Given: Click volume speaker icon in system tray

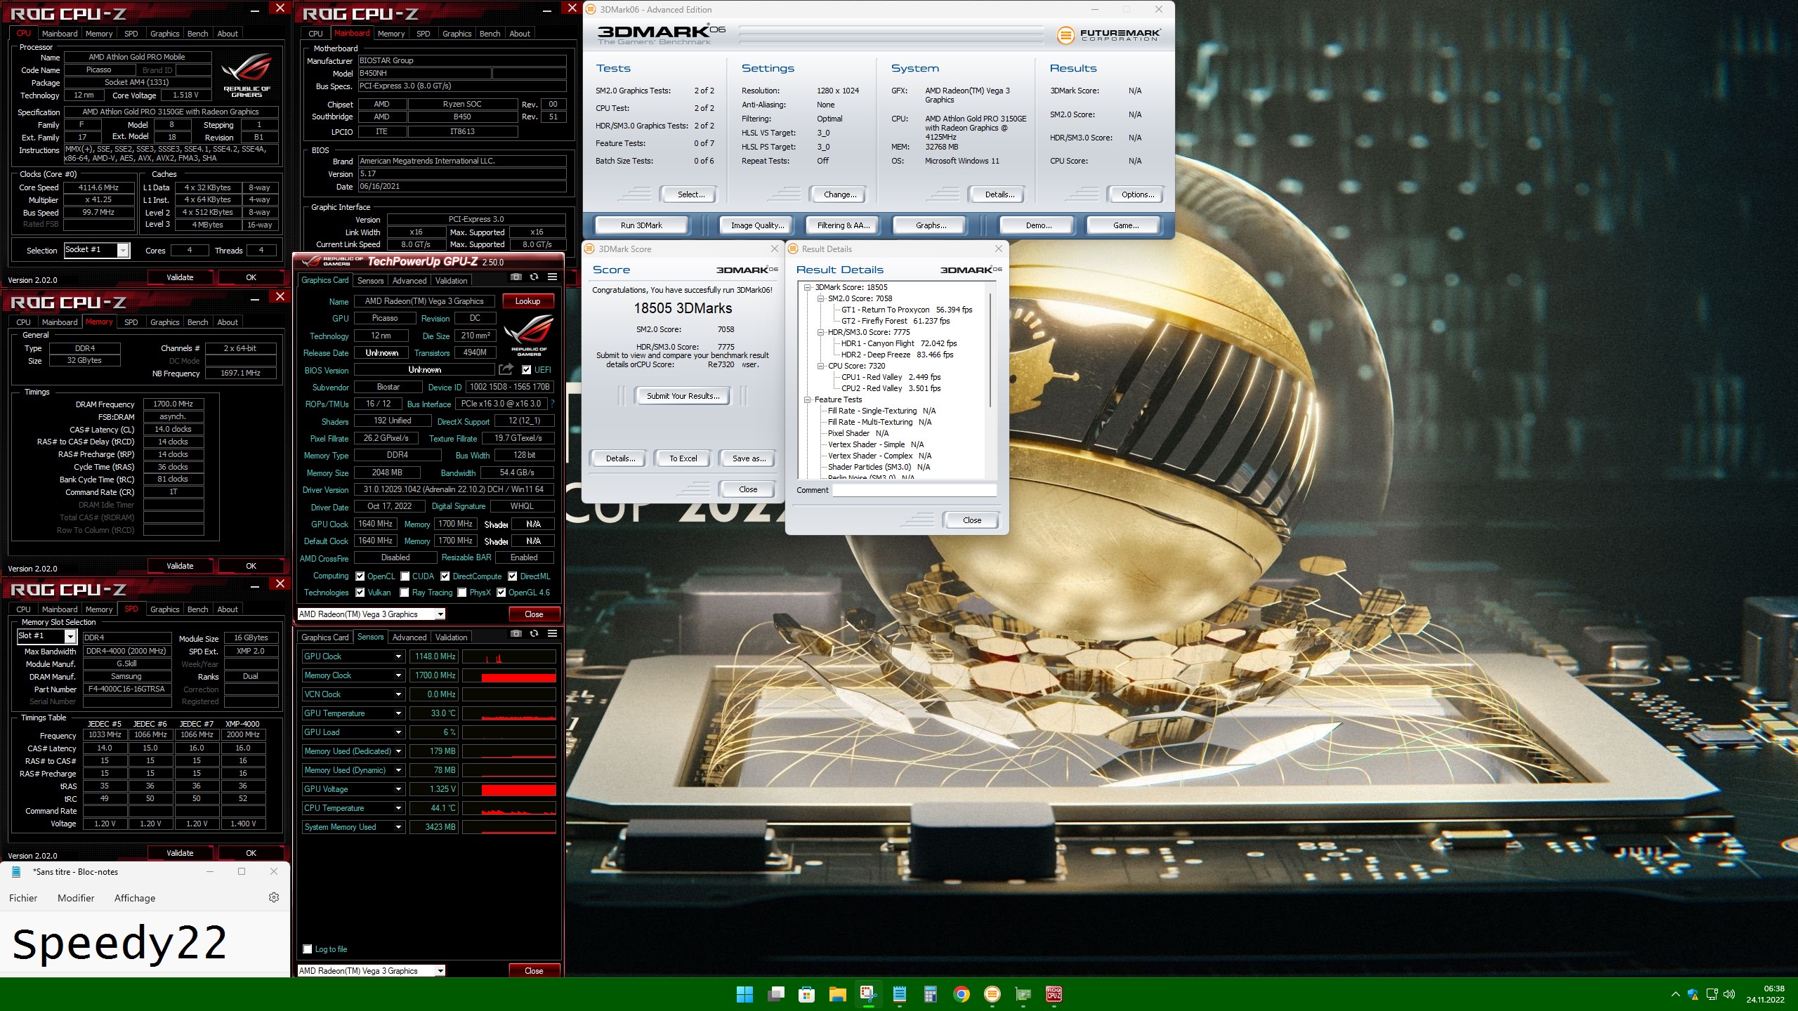Looking at the screenshot, I should (x=1729, y=994).
